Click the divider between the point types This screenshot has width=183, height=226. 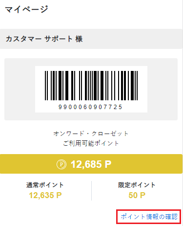tap(91, 191)
